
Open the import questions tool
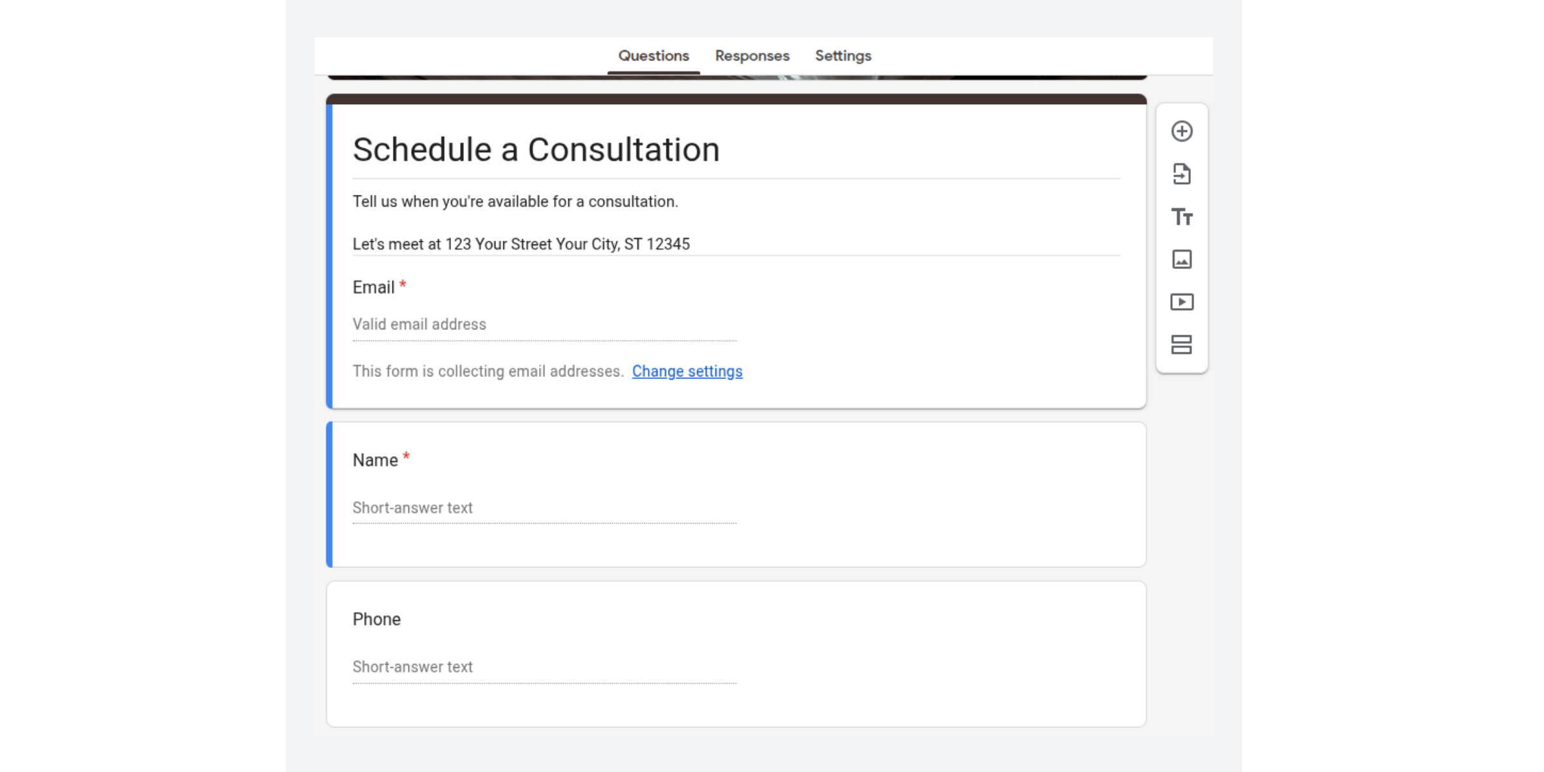tap(1182, 174)
